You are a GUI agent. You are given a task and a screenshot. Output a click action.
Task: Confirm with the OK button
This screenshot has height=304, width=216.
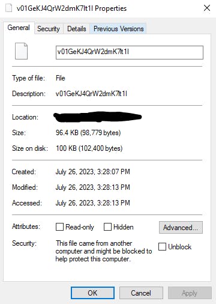coord(92,293)
